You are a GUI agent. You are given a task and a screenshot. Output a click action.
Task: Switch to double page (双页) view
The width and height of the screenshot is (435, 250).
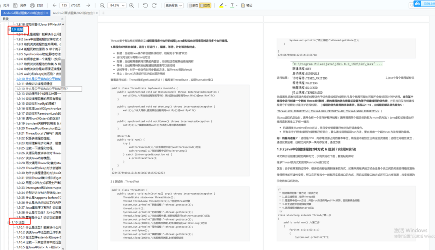(205, 5)
